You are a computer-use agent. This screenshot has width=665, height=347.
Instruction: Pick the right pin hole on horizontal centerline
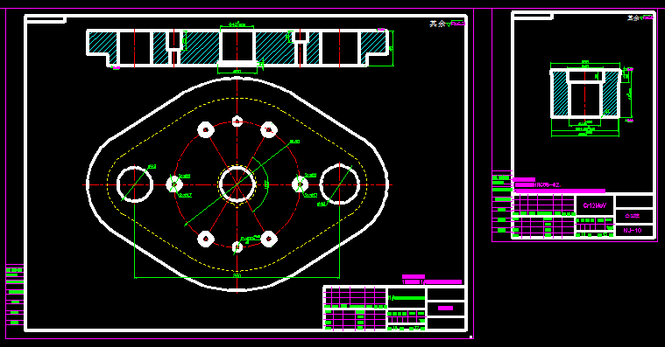click(300, 184)
